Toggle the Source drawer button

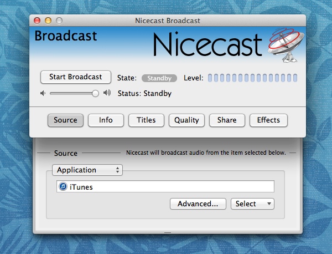[65, 120]
